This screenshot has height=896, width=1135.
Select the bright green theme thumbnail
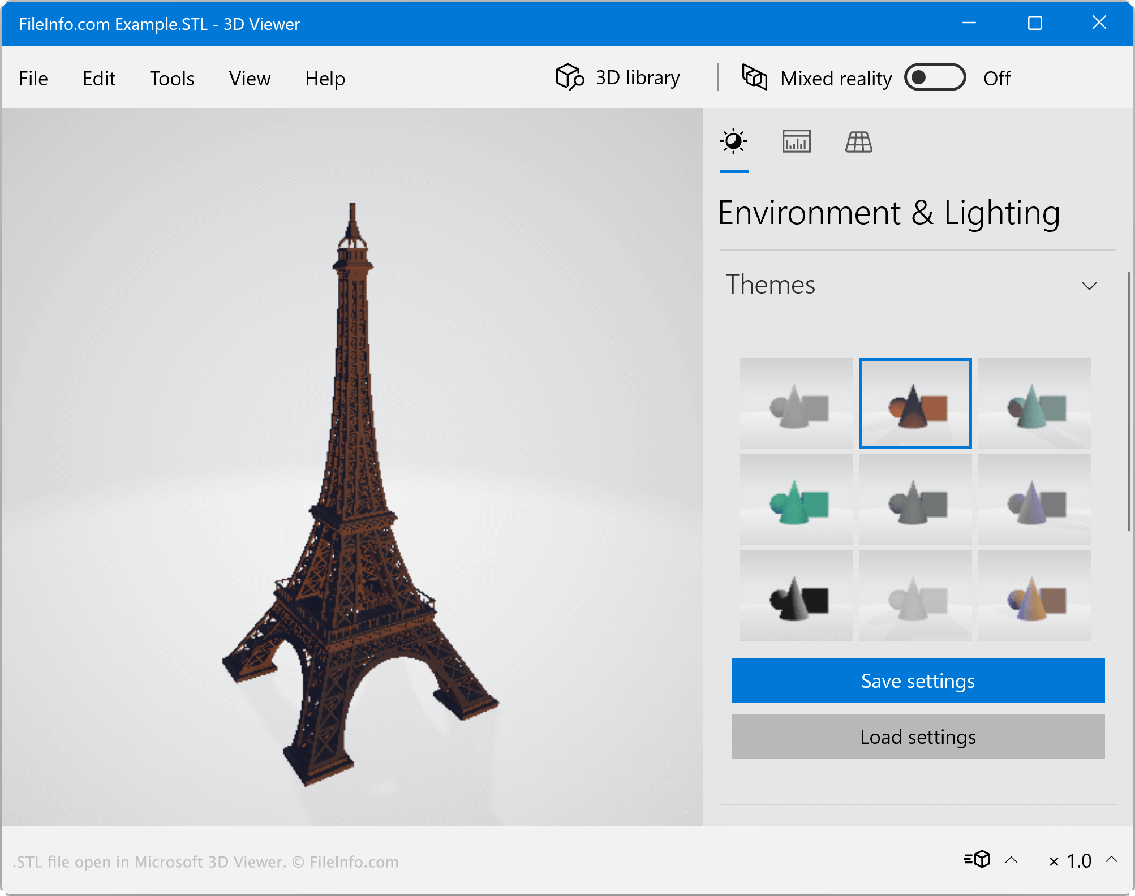click(796, 499)
